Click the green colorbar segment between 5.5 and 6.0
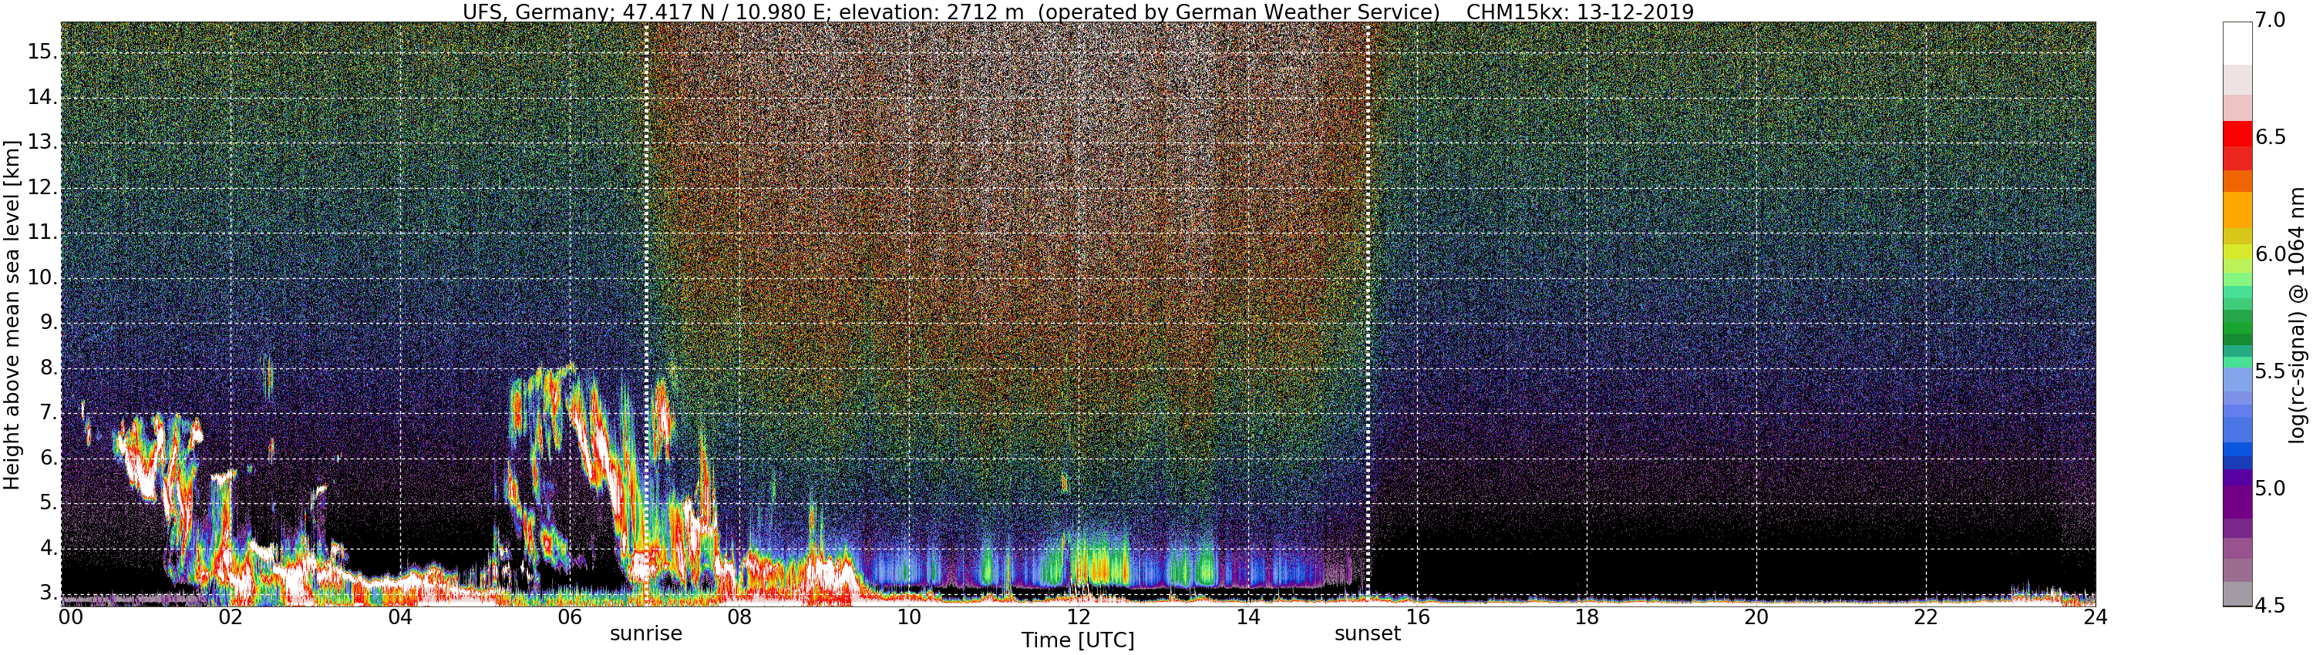 point(2237,327)
